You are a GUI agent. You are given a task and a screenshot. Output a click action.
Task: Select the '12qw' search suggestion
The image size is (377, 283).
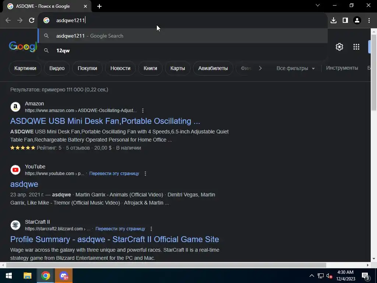point(183,50)
